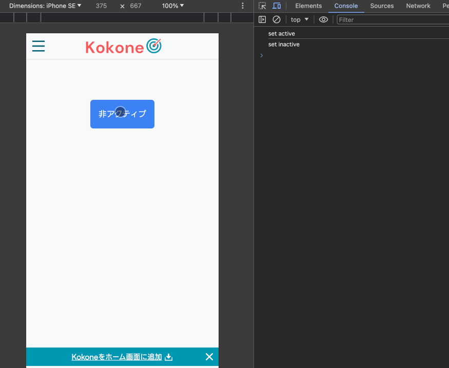Dismiss the add-to-home-screen banner with the X
Image resolution: width=449 pixels, height=368 pixels.
pyautogui.click(x=209, y=357)
